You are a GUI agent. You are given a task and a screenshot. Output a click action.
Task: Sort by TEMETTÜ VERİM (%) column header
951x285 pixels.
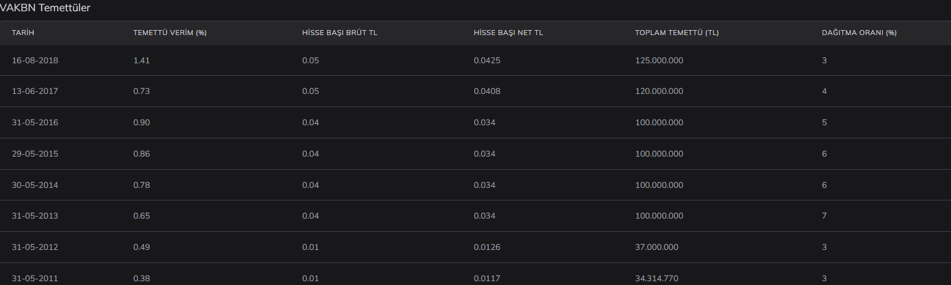point(170,33)
